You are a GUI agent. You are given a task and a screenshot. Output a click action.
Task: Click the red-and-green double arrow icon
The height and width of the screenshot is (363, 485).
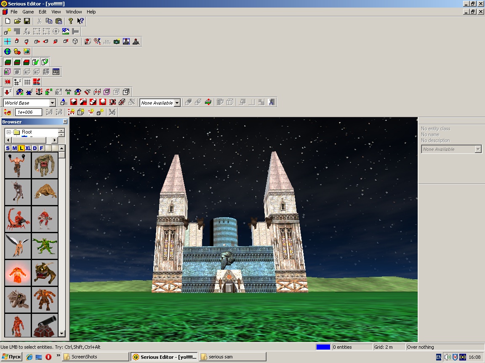[208, 102]
